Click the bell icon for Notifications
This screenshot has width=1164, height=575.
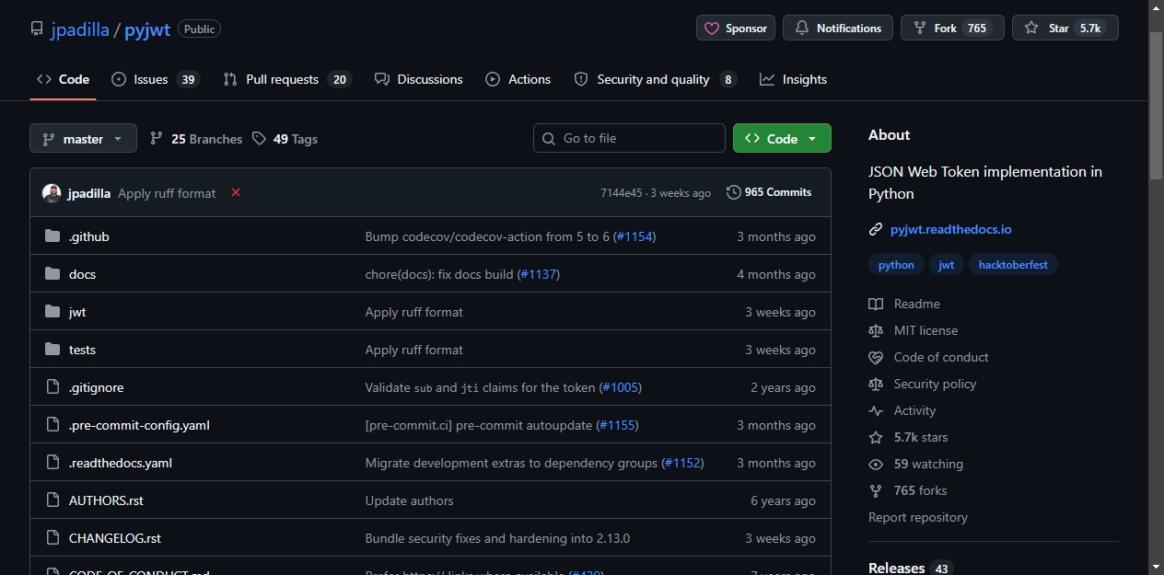[x=802, y=29]
